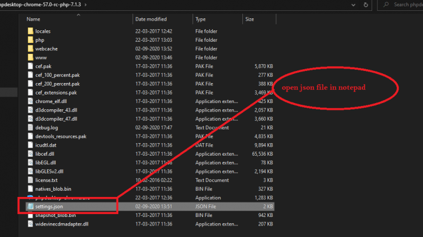Click the 65,536 KB size of libcef.dll
The width and height of the screenshot is (423, 237).
pos(262,154)
